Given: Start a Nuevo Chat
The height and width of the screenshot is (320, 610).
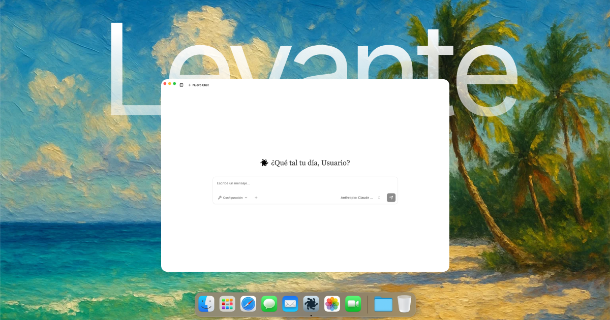Looking at the screenshot, I should click(198, 85).
